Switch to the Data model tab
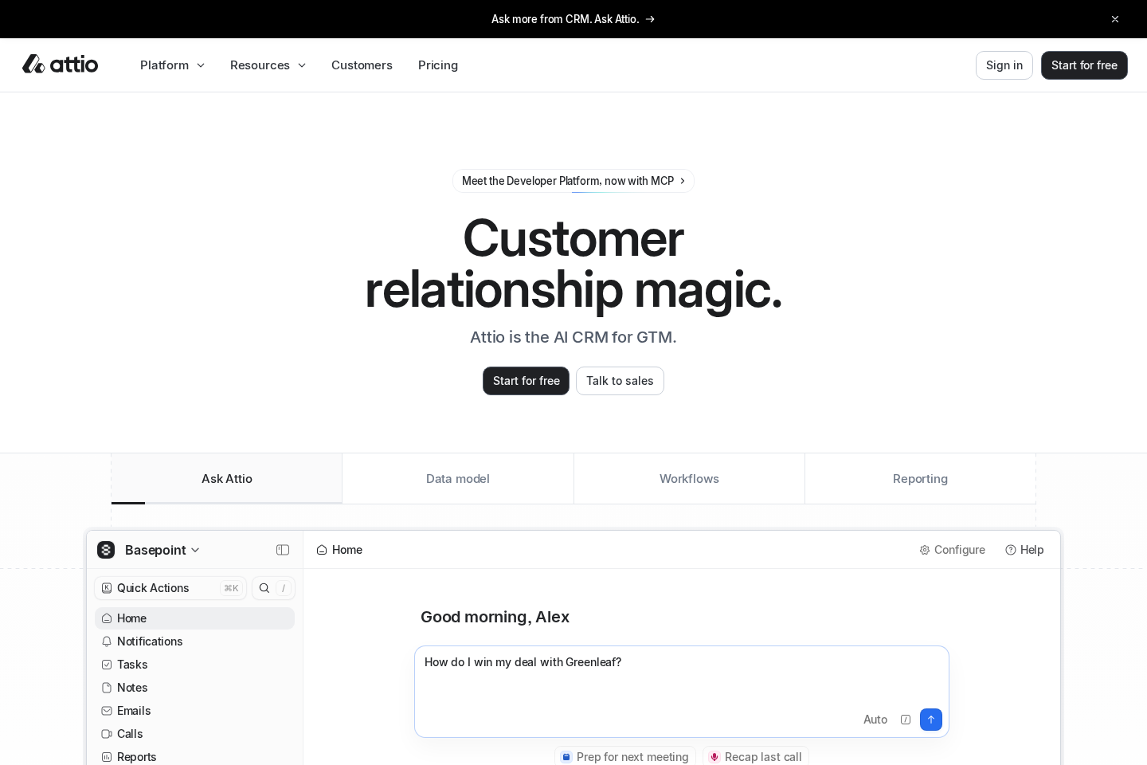Image resolution: width=1147 pixels, height=765 pixels. pyautogui.click(x=458, y=479)
